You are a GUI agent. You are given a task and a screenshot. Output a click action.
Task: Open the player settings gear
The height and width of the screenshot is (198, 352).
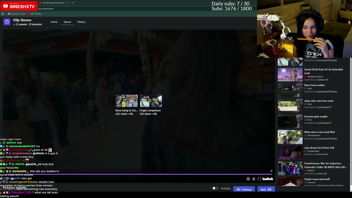coord(248,179)
